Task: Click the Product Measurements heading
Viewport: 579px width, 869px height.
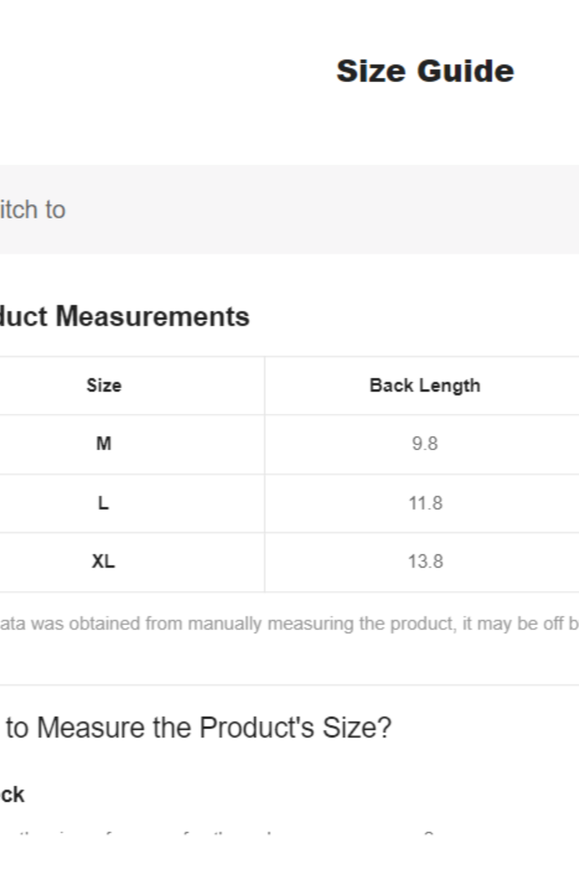Action: click(x=125, y=316)
